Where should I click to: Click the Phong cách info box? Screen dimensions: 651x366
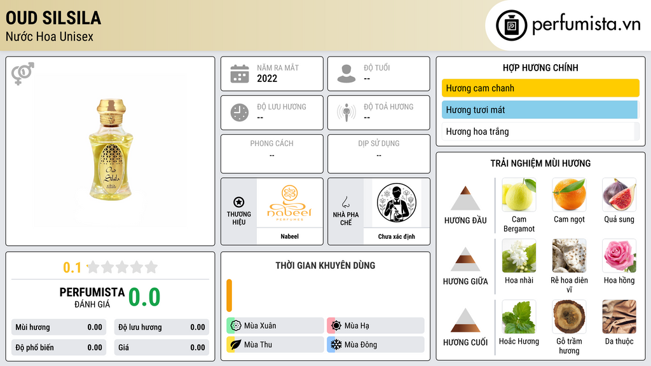point(272,154)
